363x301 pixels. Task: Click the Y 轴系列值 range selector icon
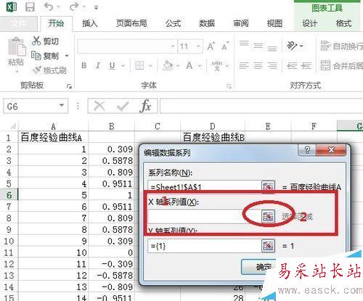(x=268, y=246)
